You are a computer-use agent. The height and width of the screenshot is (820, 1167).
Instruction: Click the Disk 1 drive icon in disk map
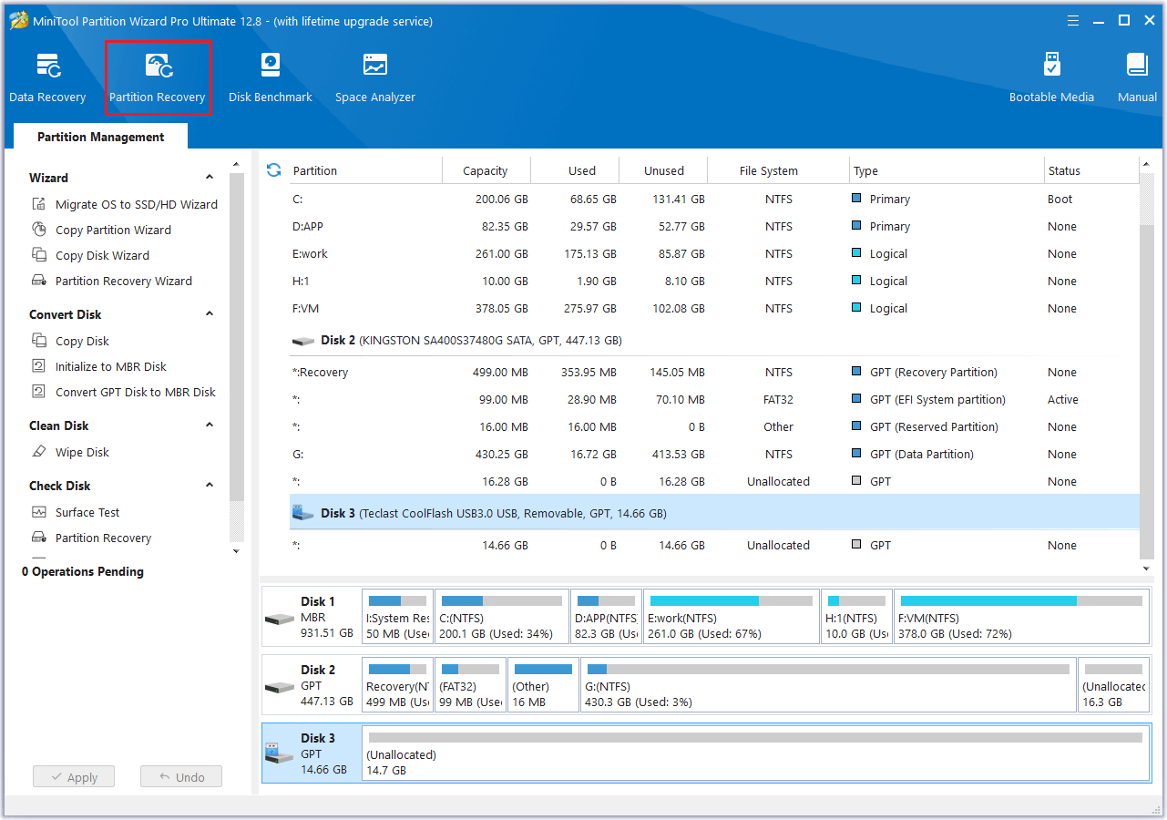point(280,618)
